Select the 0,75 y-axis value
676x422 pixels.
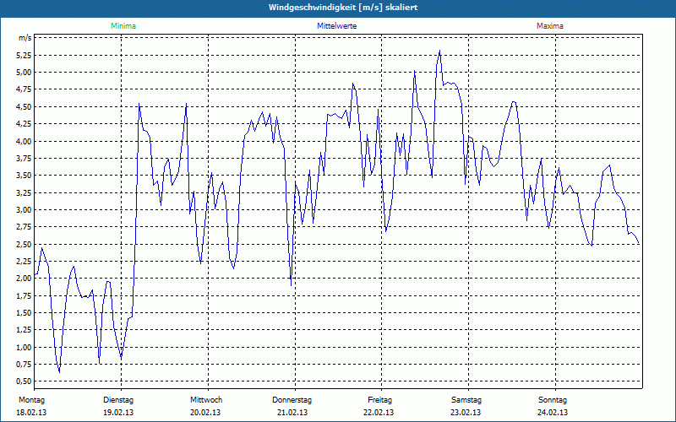pyautogui.click(x=25, y=365)
